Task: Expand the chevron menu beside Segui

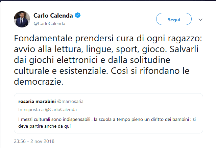Action: [x=200, y=20]
